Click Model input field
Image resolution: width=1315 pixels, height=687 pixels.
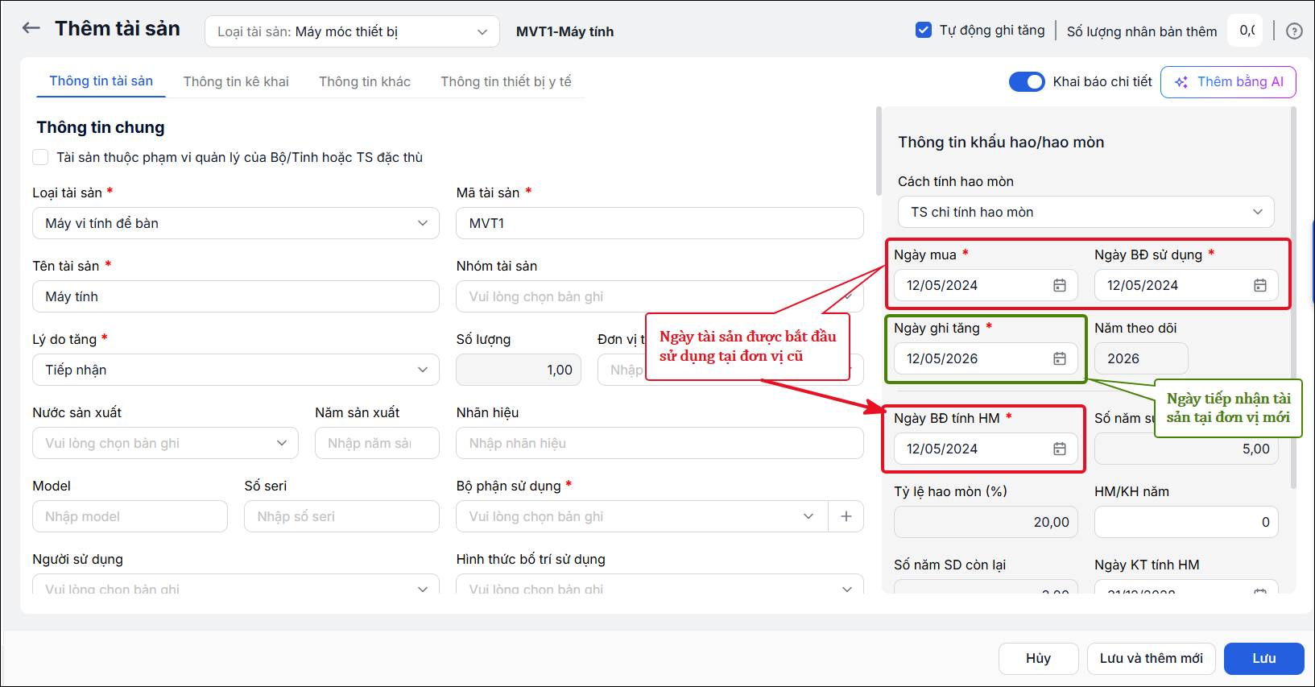pos(130,516)
